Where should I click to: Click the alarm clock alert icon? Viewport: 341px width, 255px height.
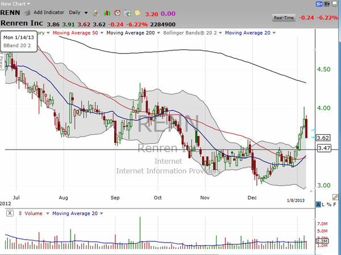(118, 13)
